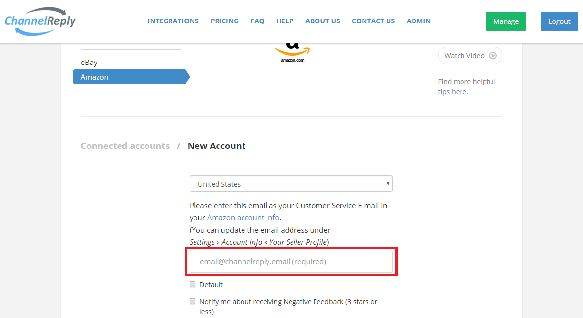
Task: Open the Help nav link
Action: click(x=285, y=21)
